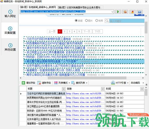Screen dimensions: 149x129
Task: Click the HTTP引擎 network icon
Action: pos(113,83)
